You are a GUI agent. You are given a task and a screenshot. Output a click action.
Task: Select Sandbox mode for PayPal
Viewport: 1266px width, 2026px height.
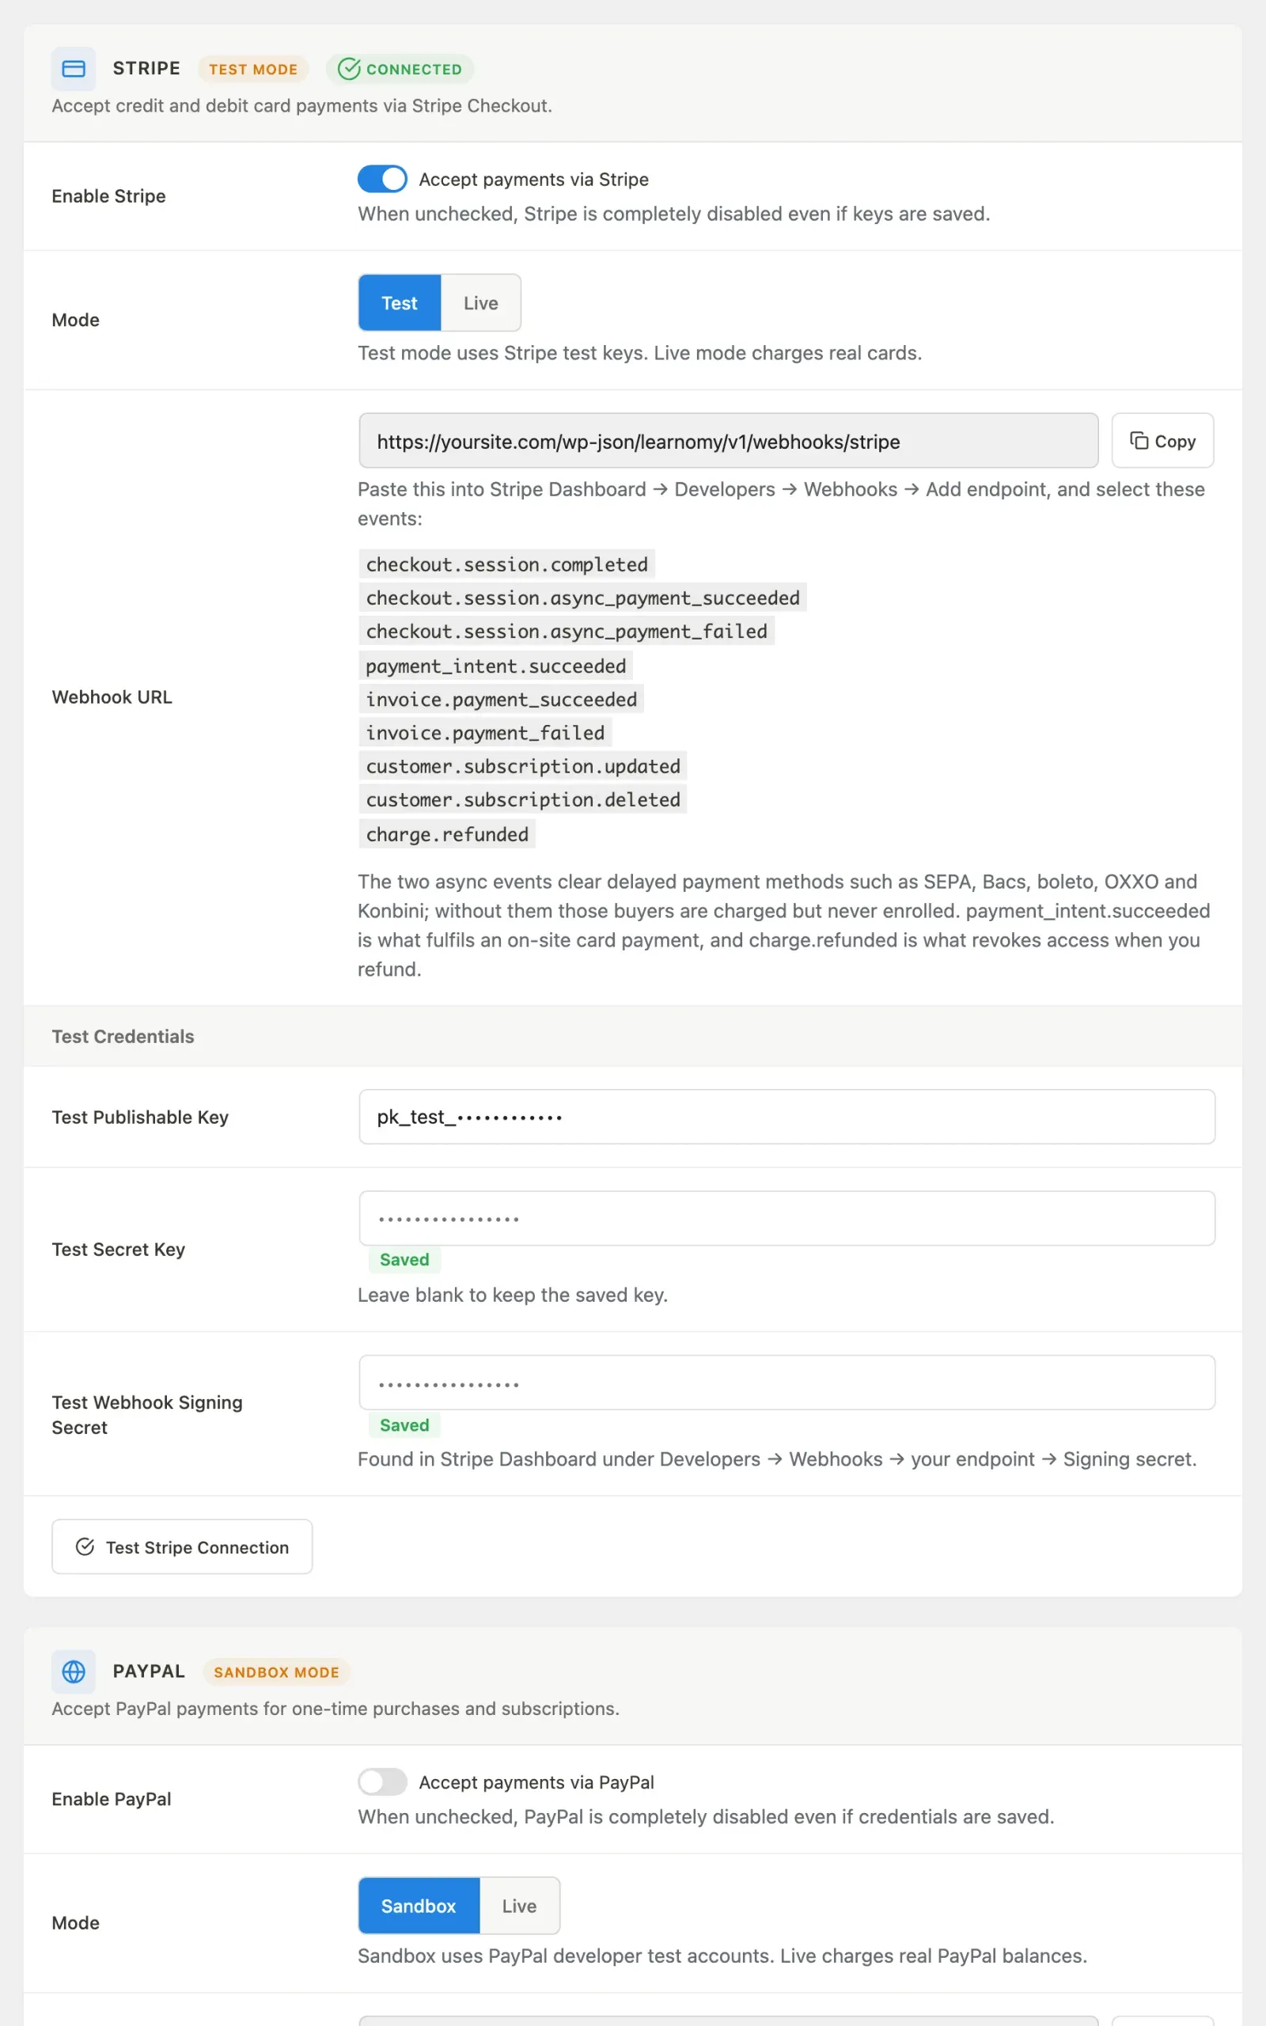coord(419,1906)
